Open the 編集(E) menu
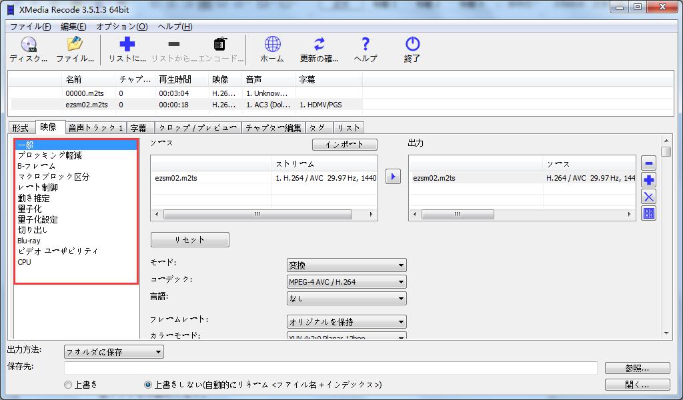This screenshot has height=400, width=683. point(73,27)
